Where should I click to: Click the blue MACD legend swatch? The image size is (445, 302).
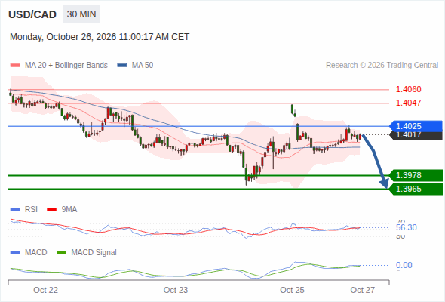coord(15,252)
